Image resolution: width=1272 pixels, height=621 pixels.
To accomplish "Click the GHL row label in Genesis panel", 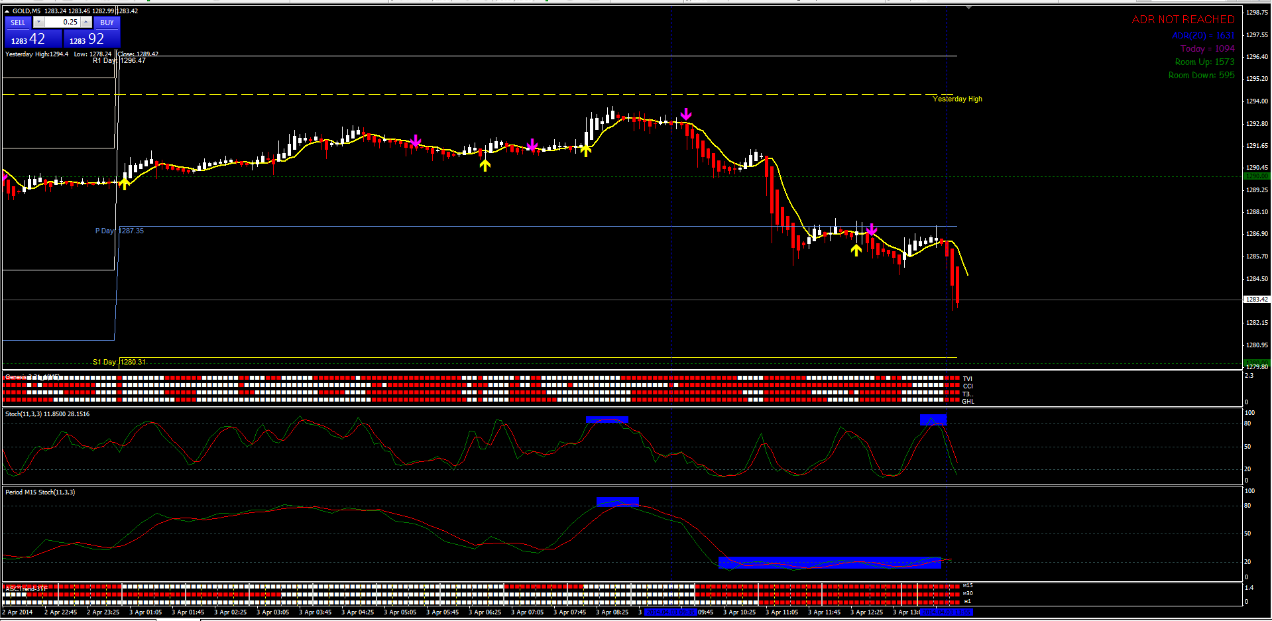I will (968, 402).
